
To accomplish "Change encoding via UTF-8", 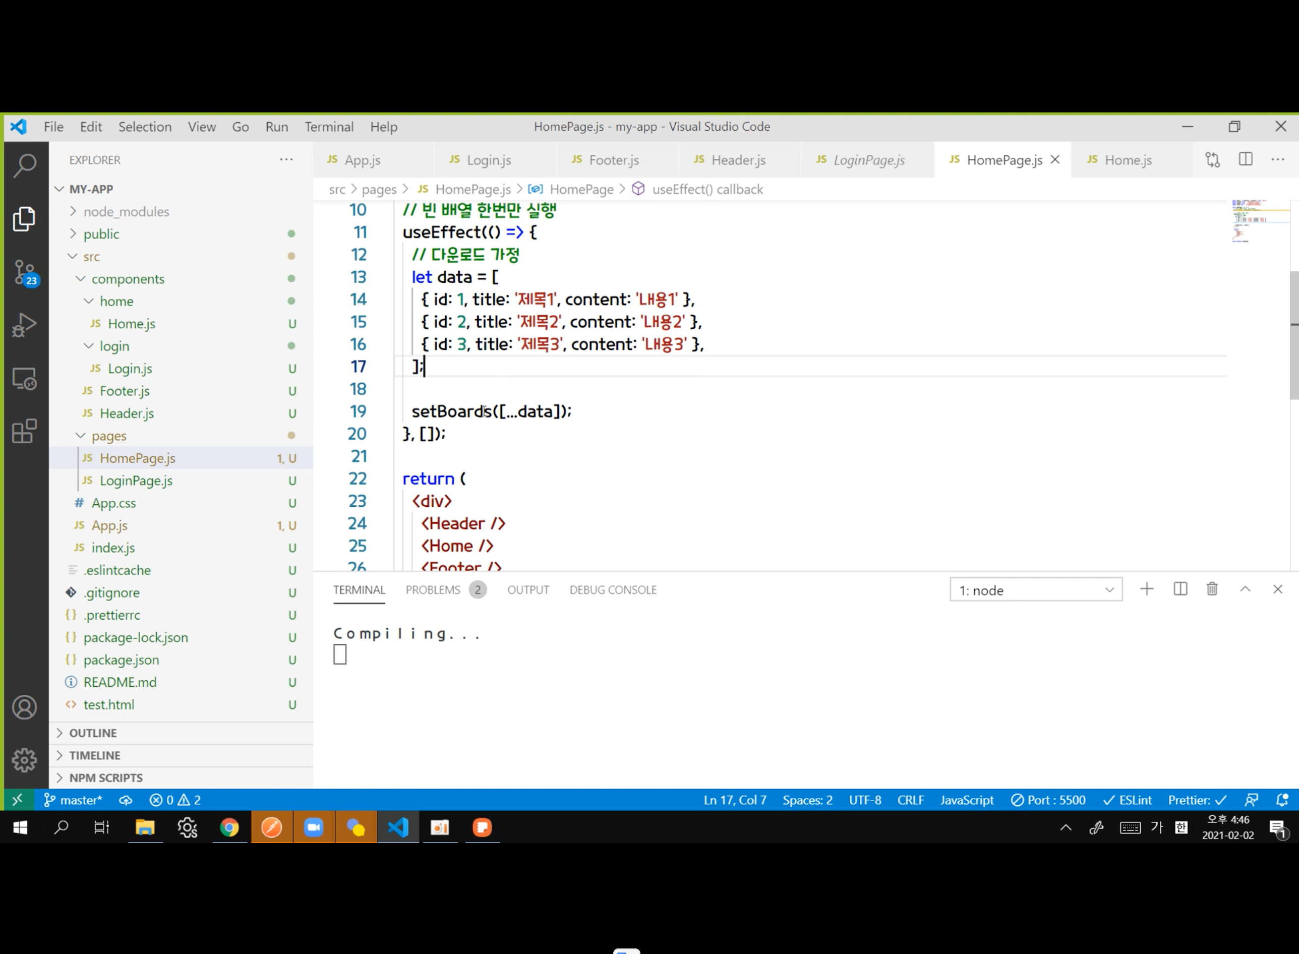I will pos(865,800).
